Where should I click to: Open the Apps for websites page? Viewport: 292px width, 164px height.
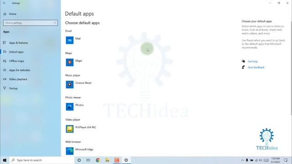click(x=20, y=70)
